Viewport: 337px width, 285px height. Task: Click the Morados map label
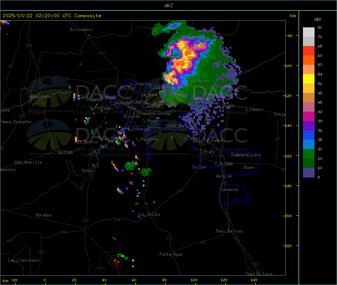(44, 215)
